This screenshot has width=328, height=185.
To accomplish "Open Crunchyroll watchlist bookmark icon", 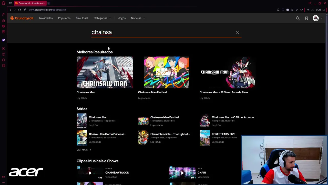I will click(x=306, y=18).
